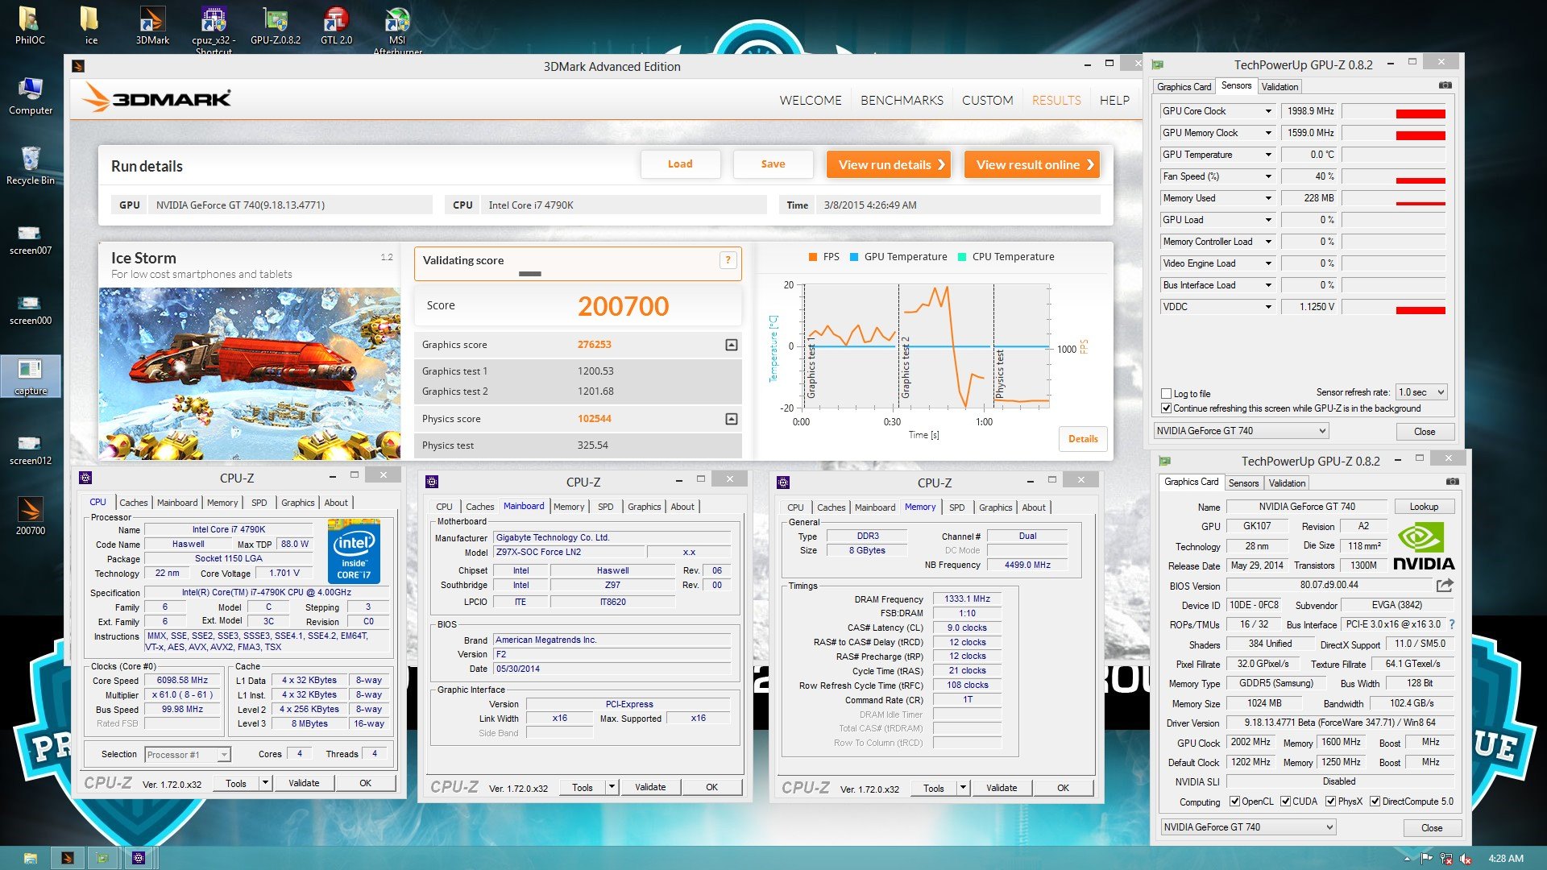Go to BENCHMARKS in 3DMark

coord(902,100)
